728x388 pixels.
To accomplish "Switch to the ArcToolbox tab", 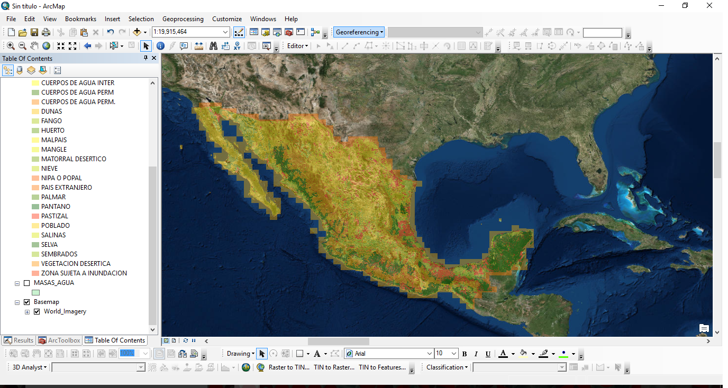I will pyautogui.click(x=59, y=340).
